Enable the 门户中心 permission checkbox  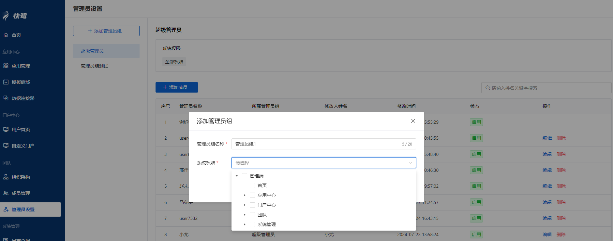point(252,205)
